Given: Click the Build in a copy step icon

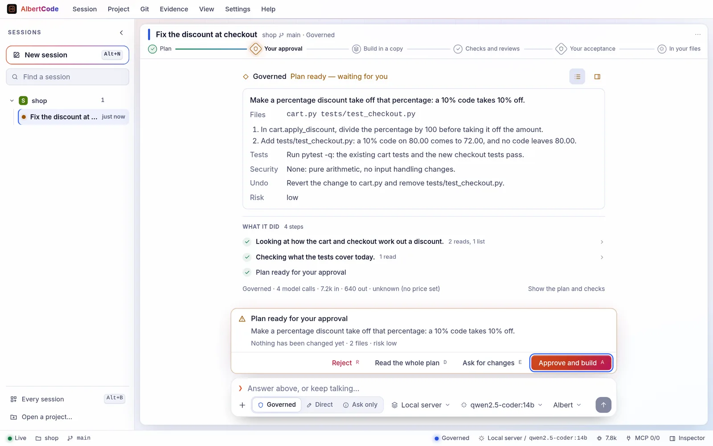Looking at the screenshot, I should (x=356, y=49).
